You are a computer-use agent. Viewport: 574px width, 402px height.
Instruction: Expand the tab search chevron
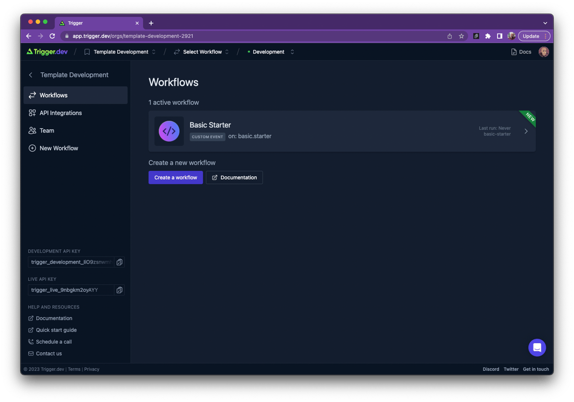[545, 23]
